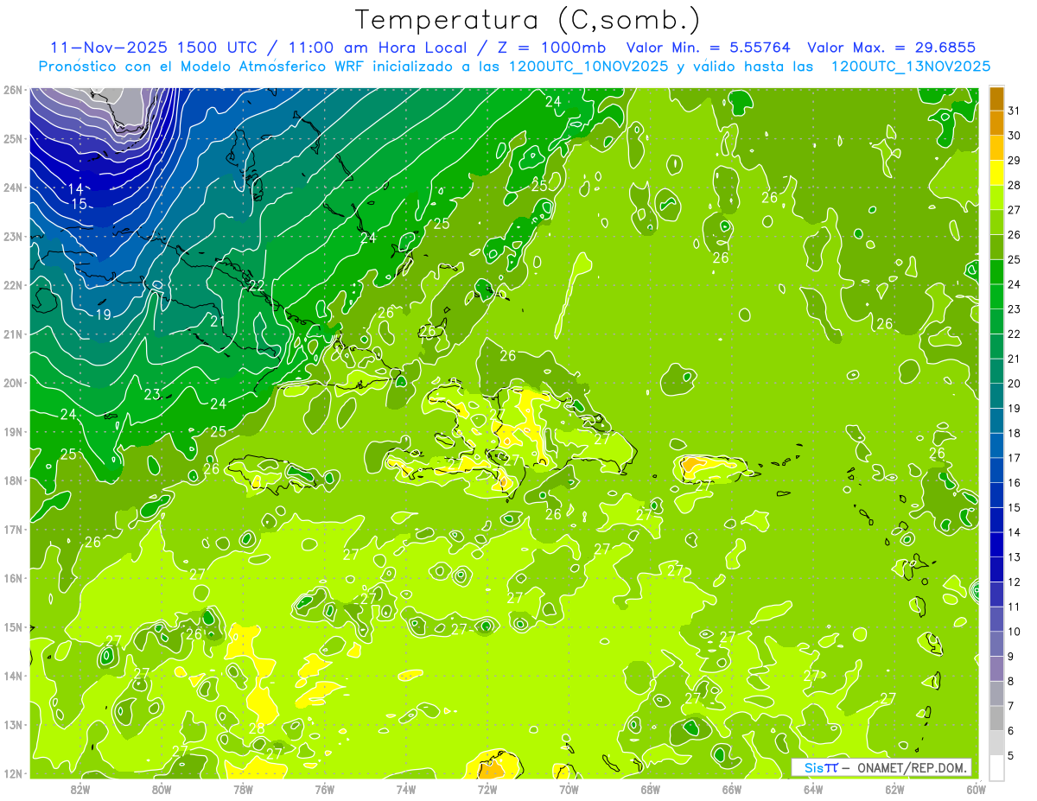Click the '15' contour label on map
This screenshot has height=801, width=1037.
pos(79,204)
